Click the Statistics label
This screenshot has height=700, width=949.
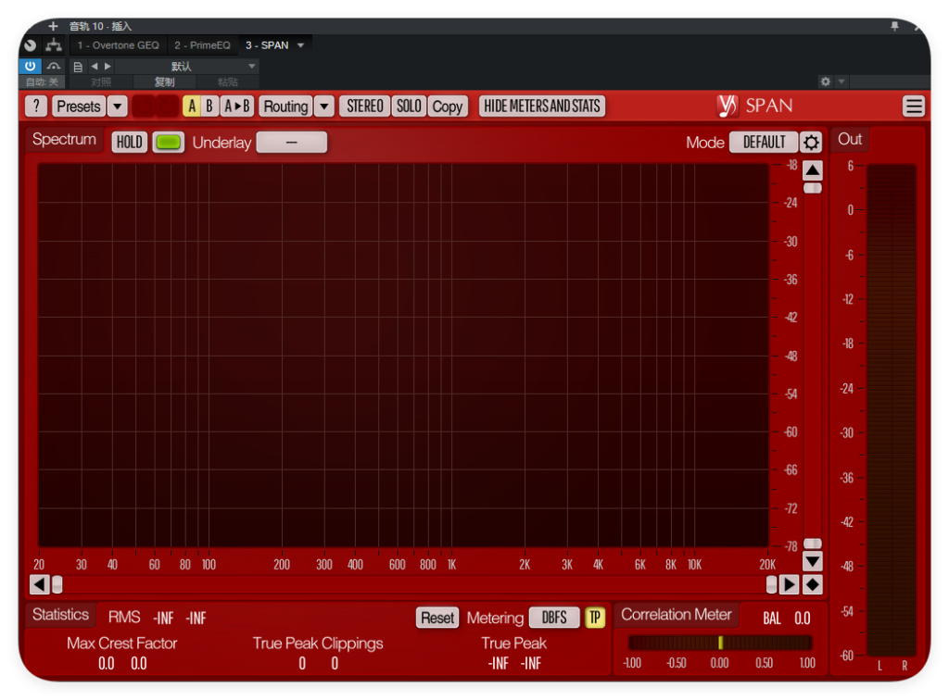click(x=60, y=615)
